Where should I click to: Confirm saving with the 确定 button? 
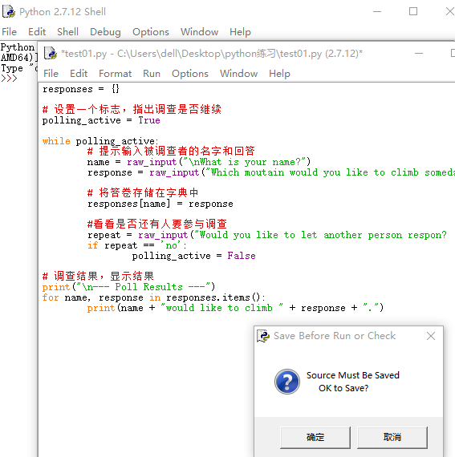click(315, 438)
